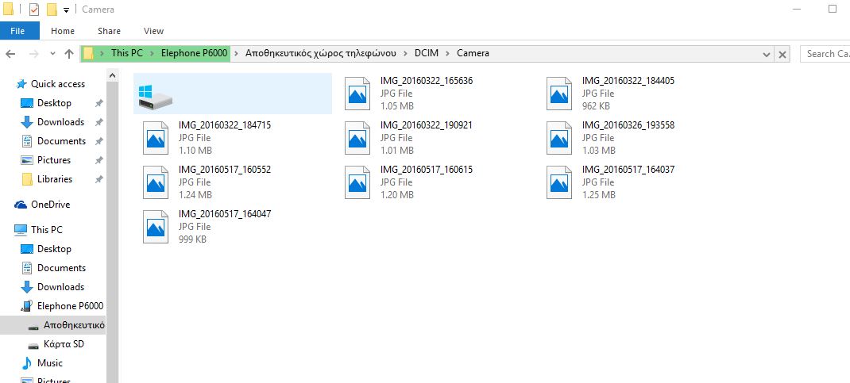The height and width of the screenshot is (383, 850).
Task: Click DCIM in the address breadcrumb
Action: [x=426, y=53]
